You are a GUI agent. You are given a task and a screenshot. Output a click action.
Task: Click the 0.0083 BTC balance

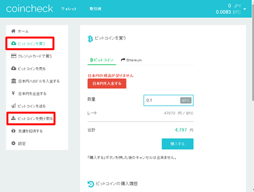(x=228, y=12)
